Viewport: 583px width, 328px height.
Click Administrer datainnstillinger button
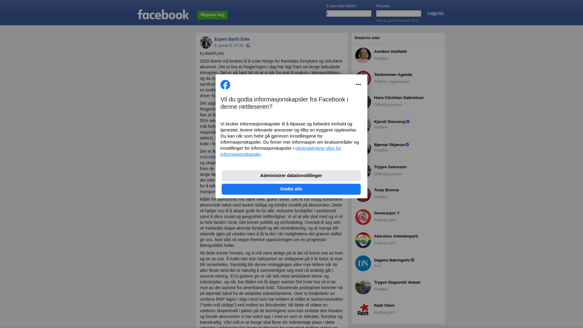tap(291, 176)
